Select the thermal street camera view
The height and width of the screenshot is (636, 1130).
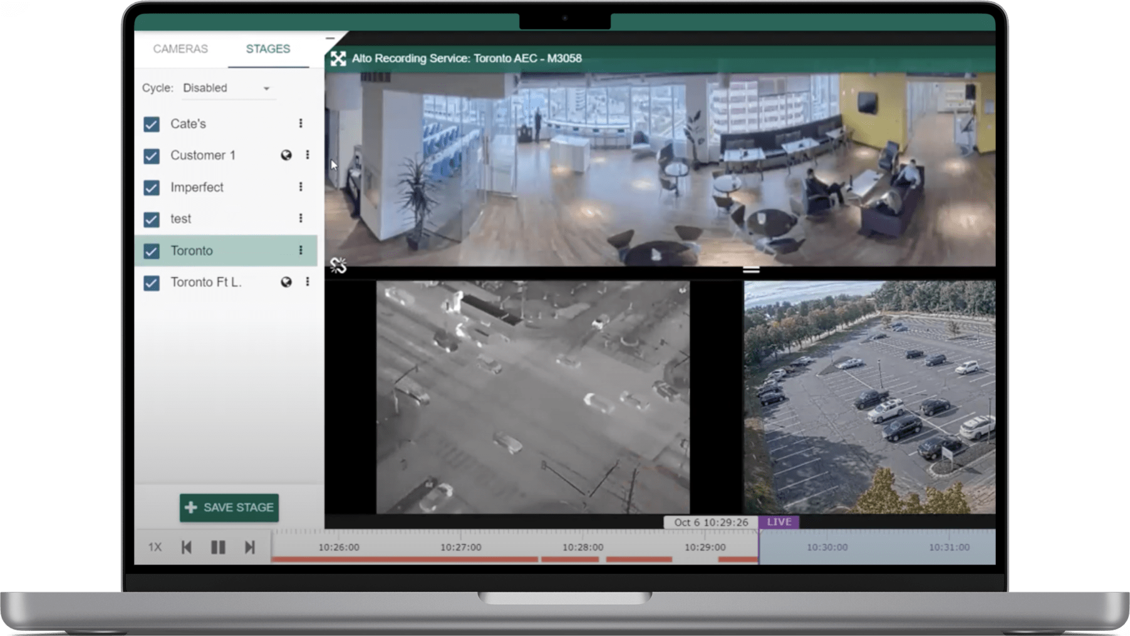click(x=533, y=397)
